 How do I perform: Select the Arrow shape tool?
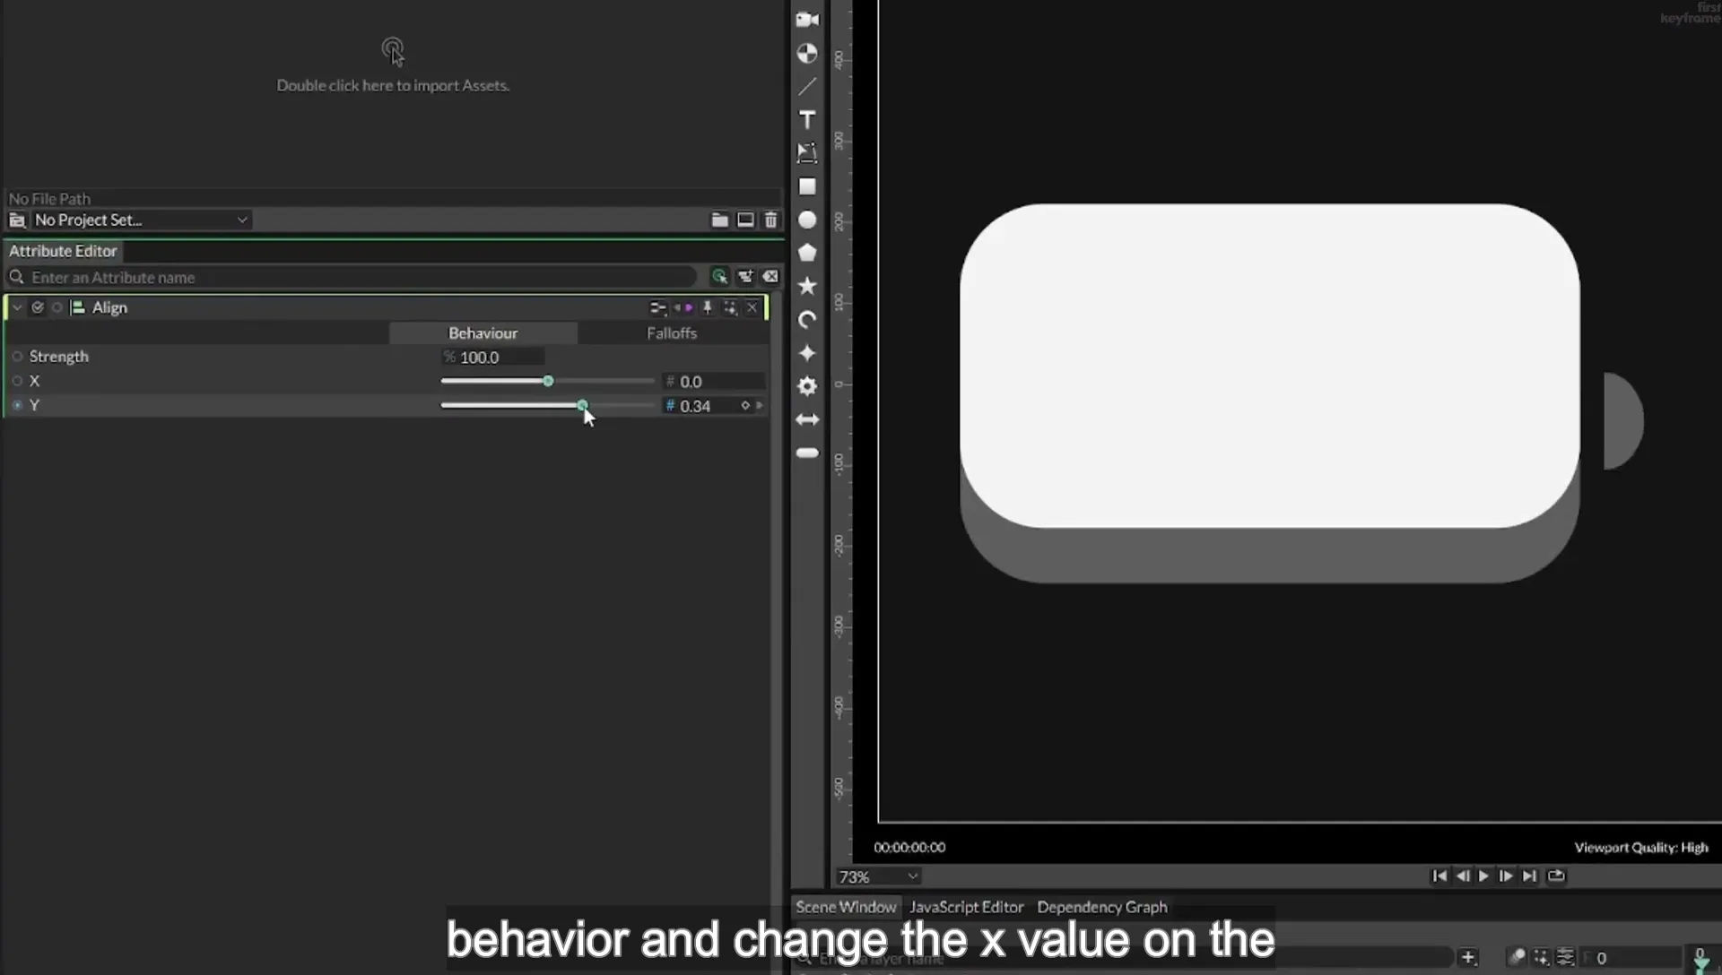click(807, 419)
